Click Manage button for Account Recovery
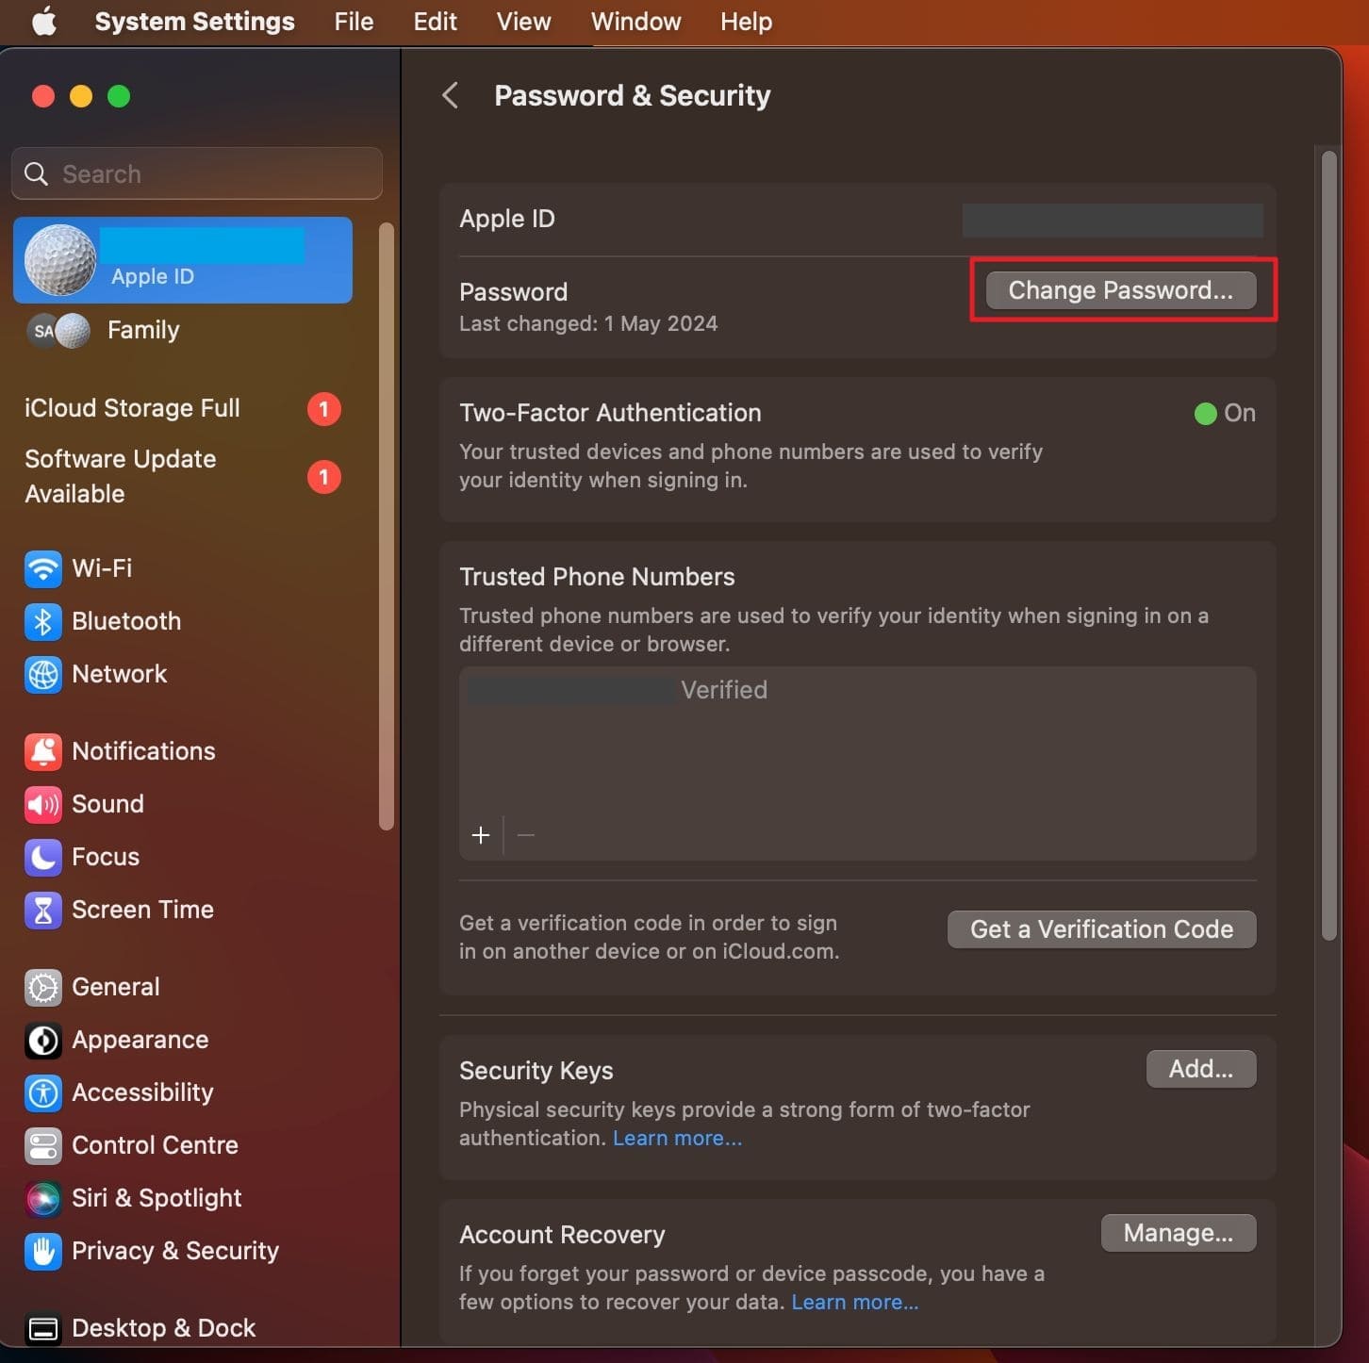The height and width of the screenshot is (1363, 1369). coord(1179,1233)
